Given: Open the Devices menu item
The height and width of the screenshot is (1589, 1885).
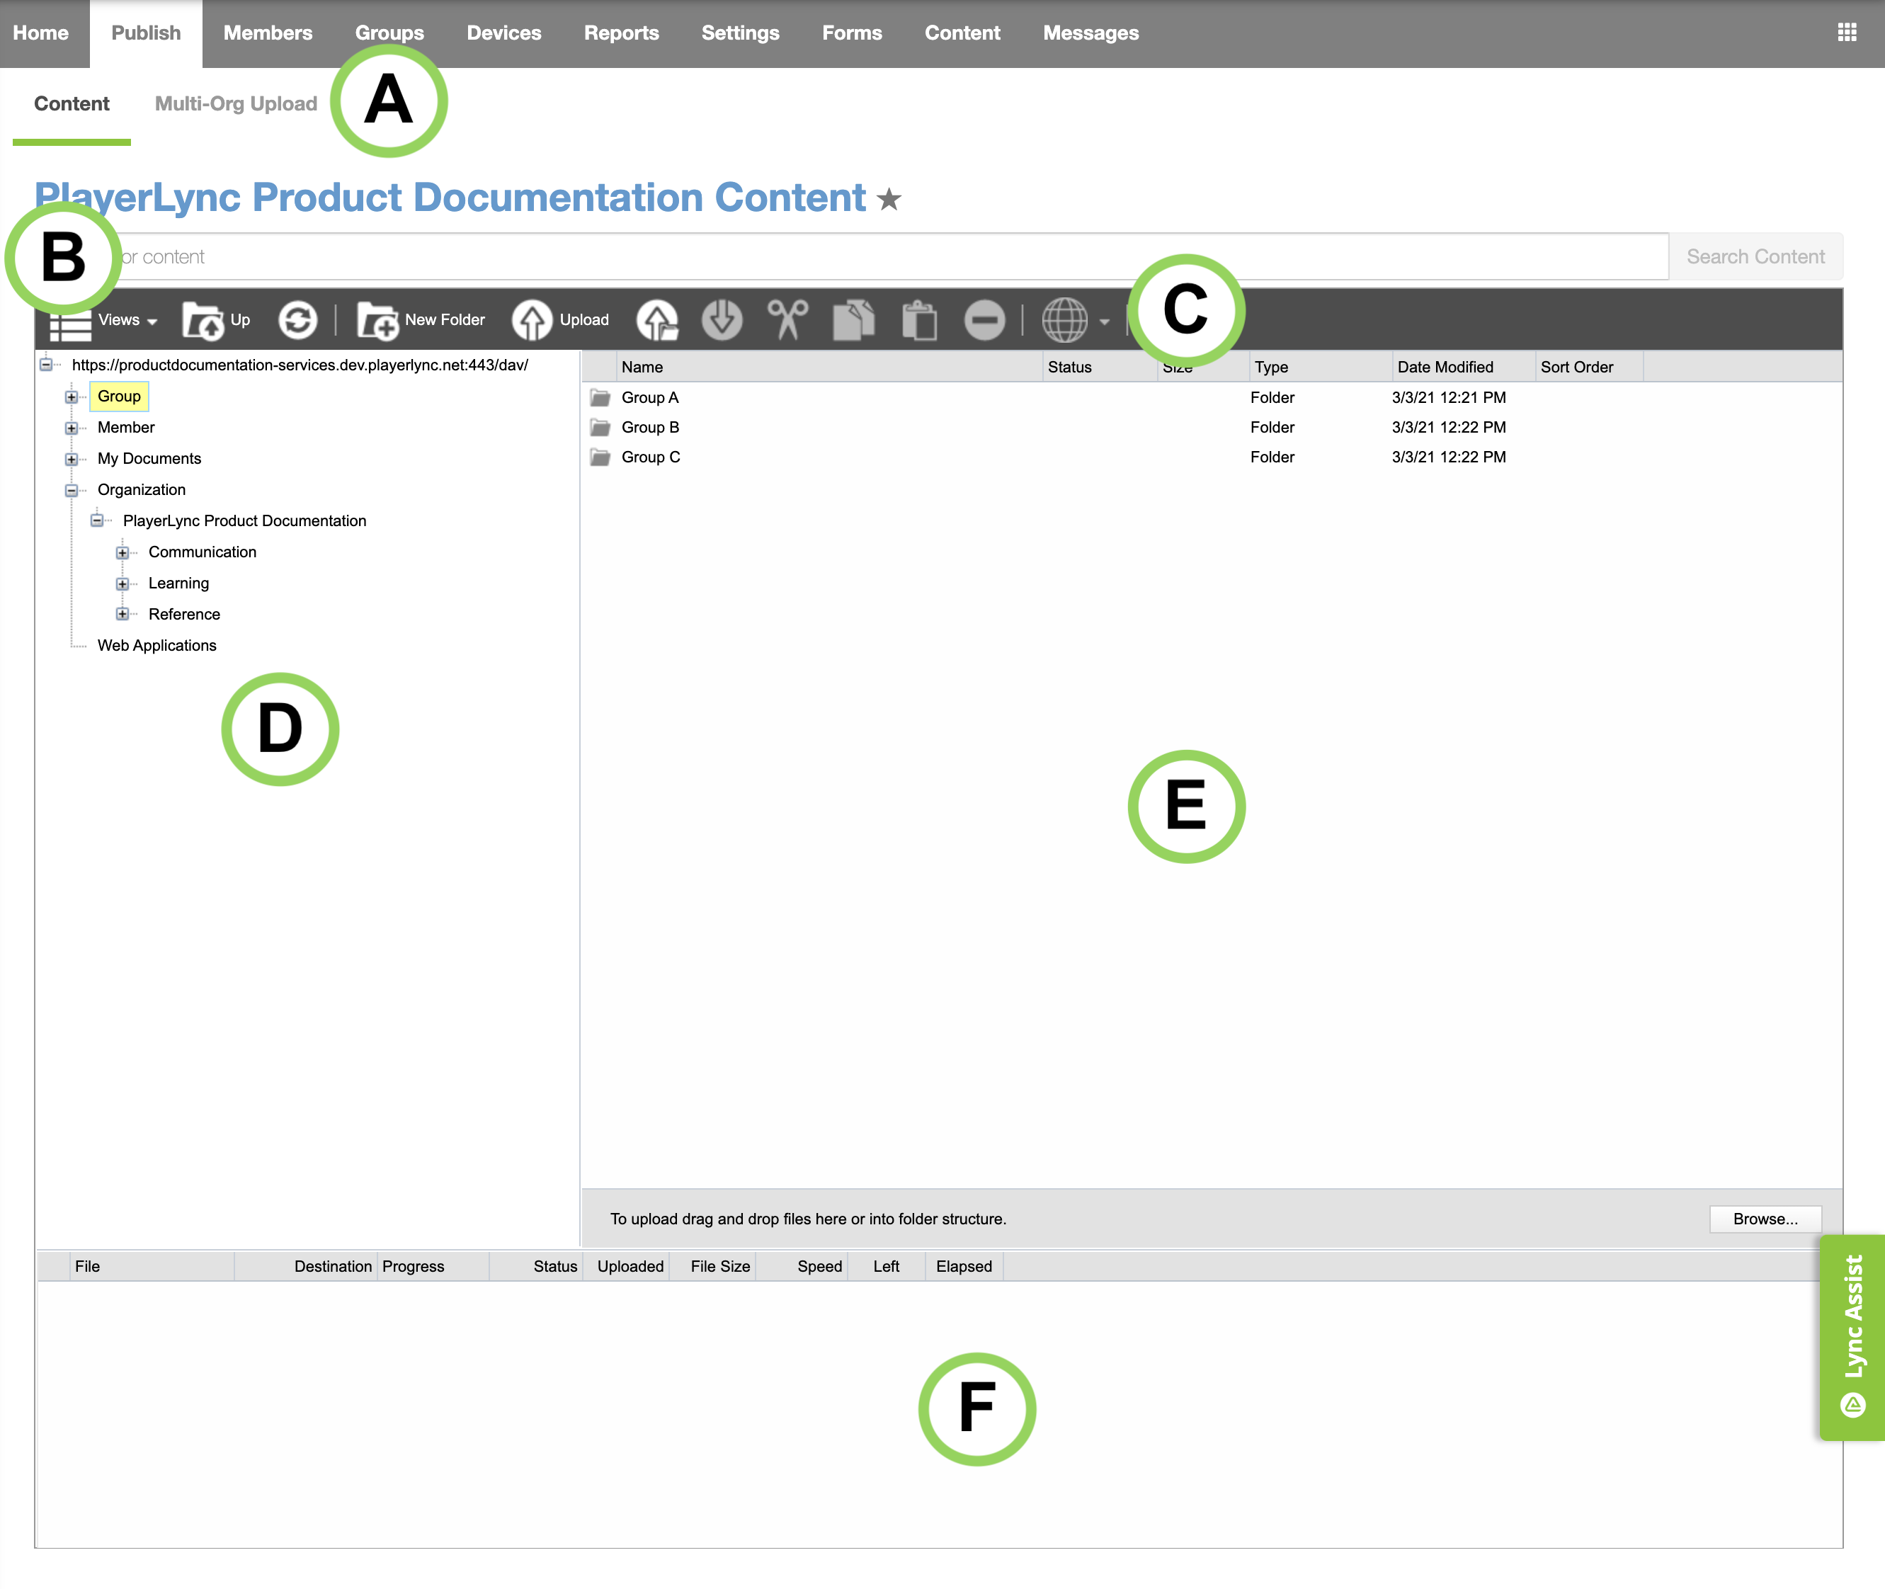Looking at the screenshot, I should pos(503,33).
